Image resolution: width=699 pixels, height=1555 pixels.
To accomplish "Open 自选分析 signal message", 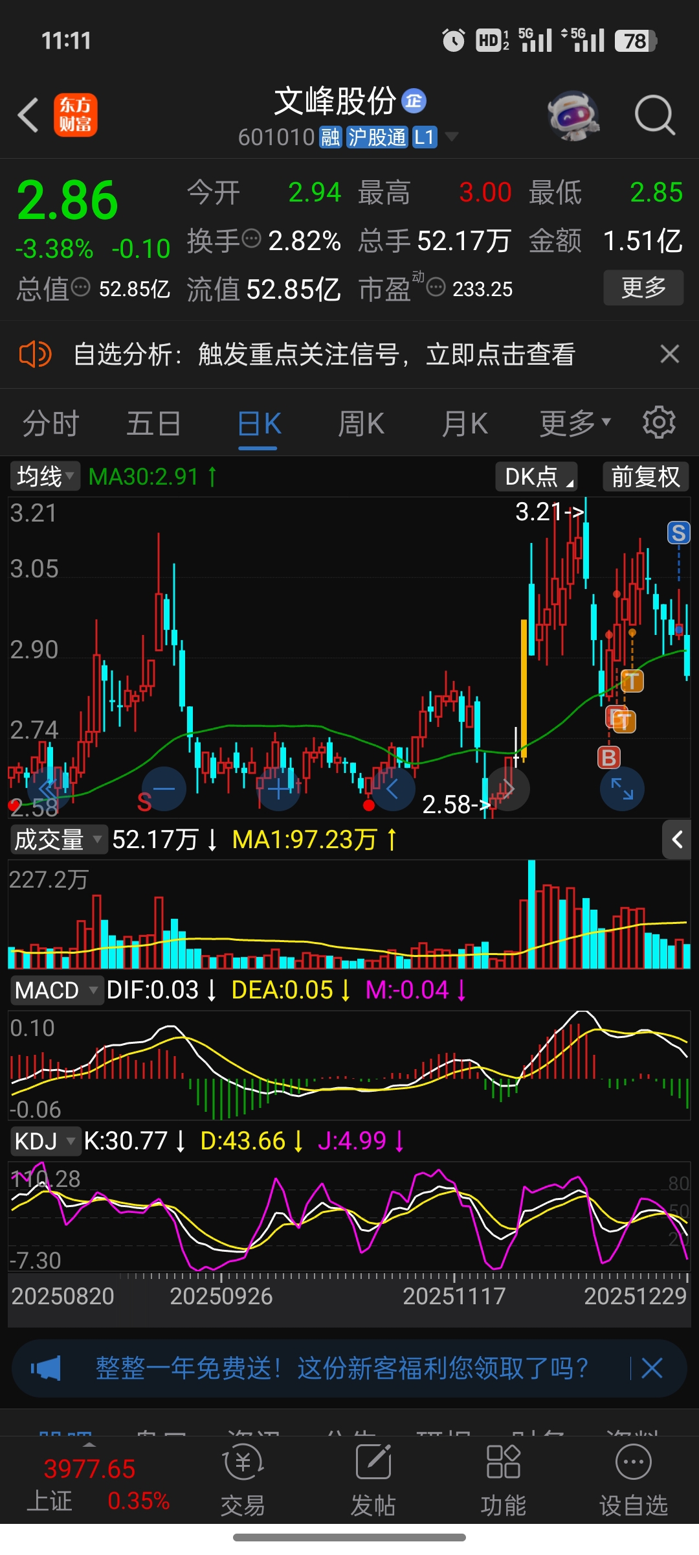I will [324, 354].
